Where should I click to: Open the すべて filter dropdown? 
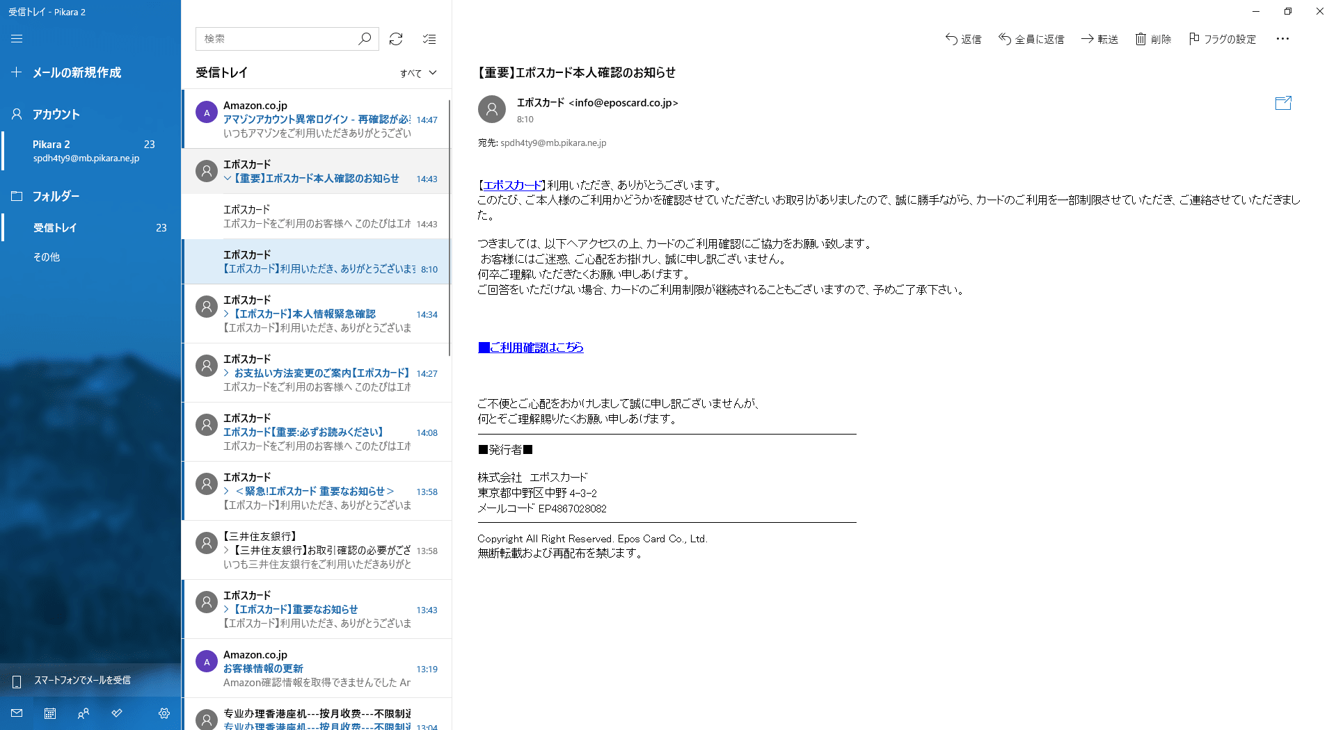(418, 73)
